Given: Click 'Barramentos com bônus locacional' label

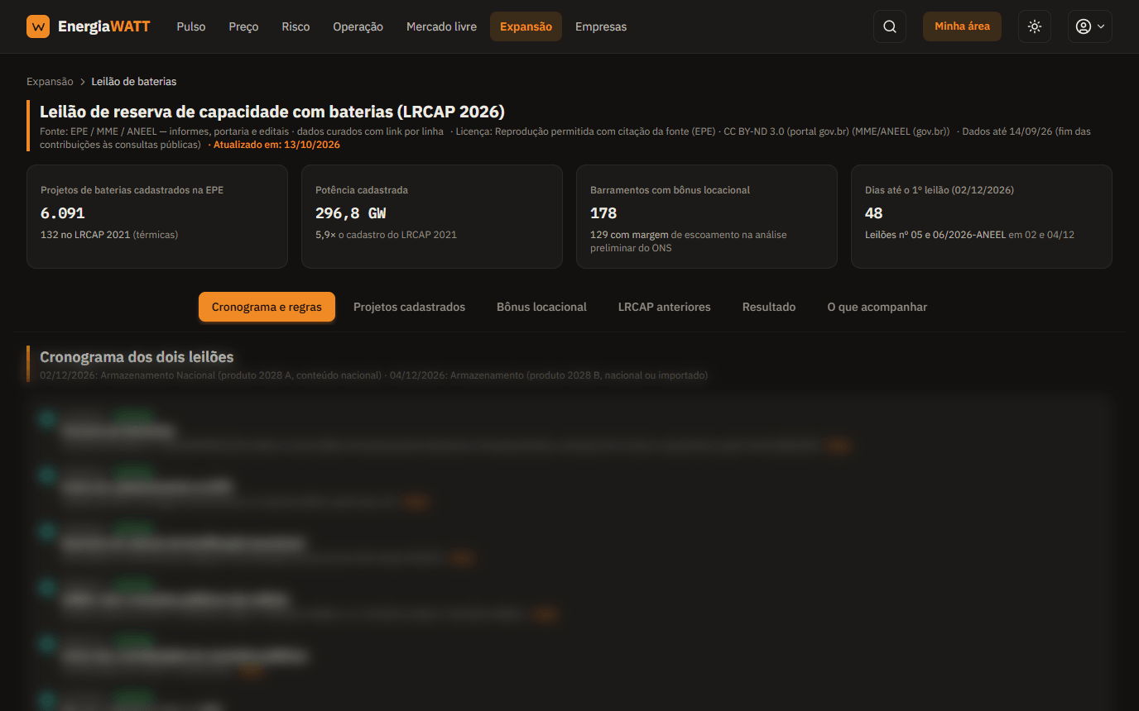Looking at the screenshot, I should 670,190.
